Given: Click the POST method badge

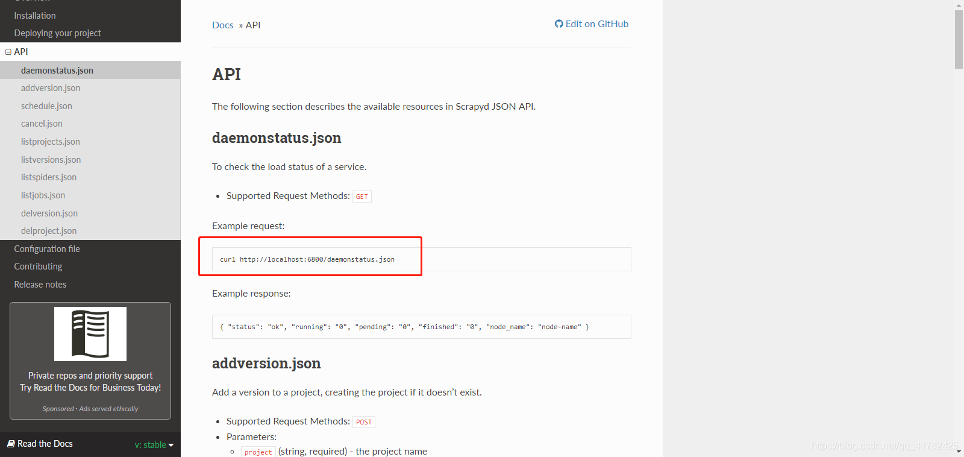Looking at the screenshot, I should click(364, 422).
